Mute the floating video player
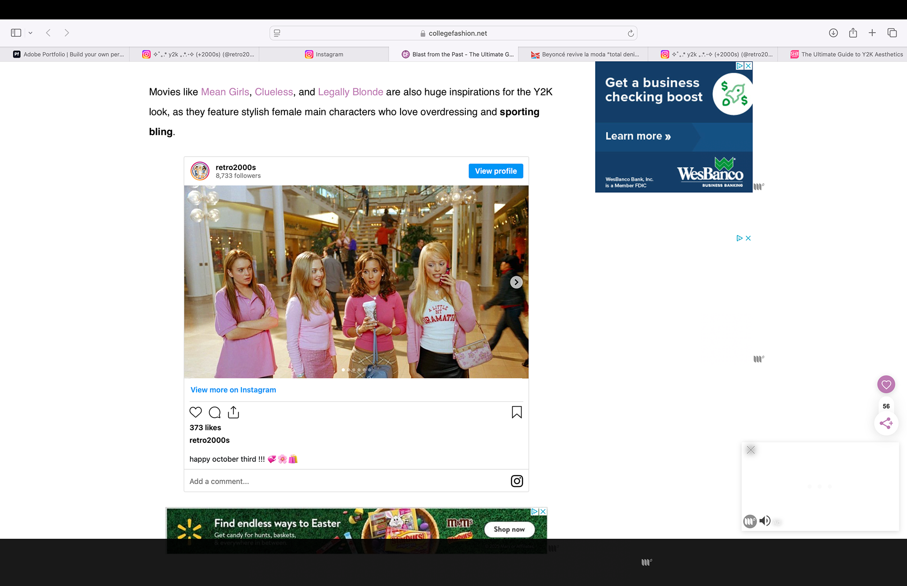 click(x=765, y=520)
